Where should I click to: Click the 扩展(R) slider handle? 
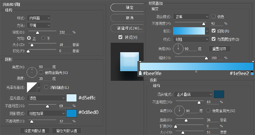pos(176,126)
